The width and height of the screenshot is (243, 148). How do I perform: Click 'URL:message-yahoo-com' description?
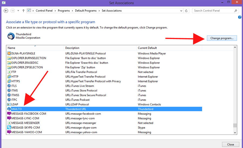click(x=81, y=132)
